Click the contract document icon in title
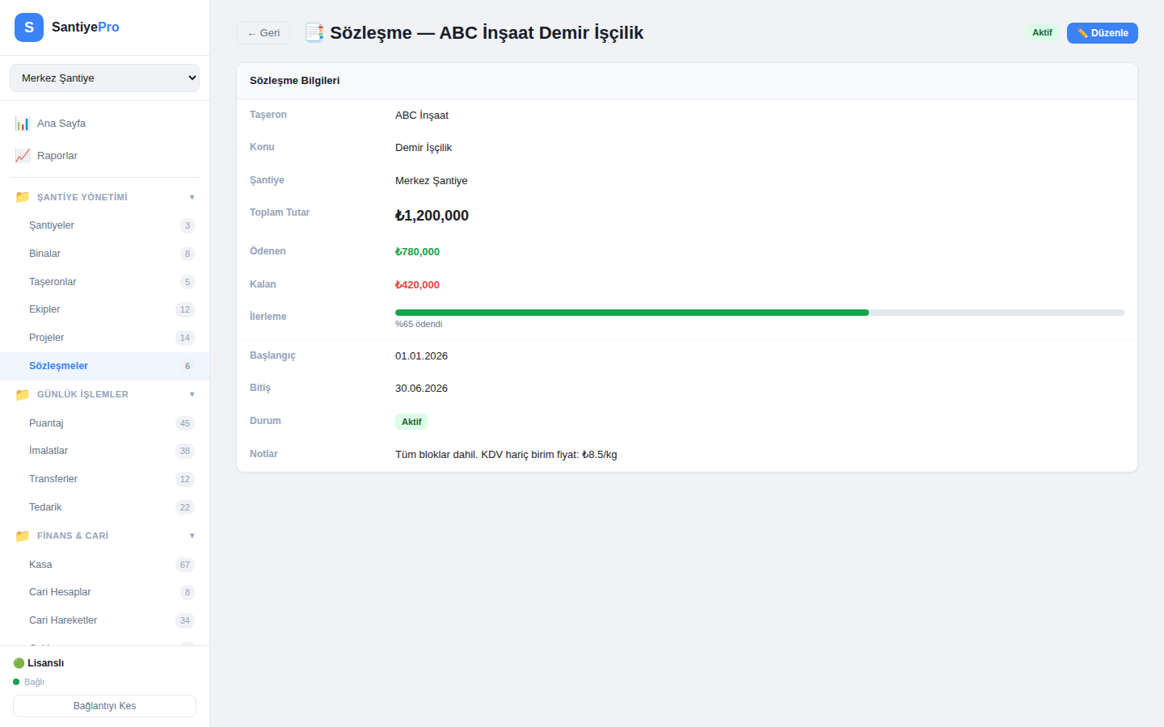 coord(314,33)
